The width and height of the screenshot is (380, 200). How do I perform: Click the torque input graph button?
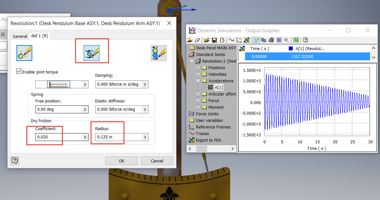[x=59, y=84]
